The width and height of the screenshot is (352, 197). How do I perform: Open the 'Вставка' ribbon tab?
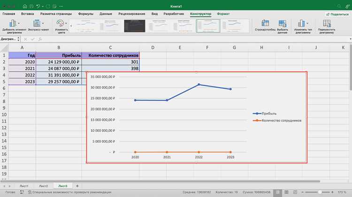point(27,14)
